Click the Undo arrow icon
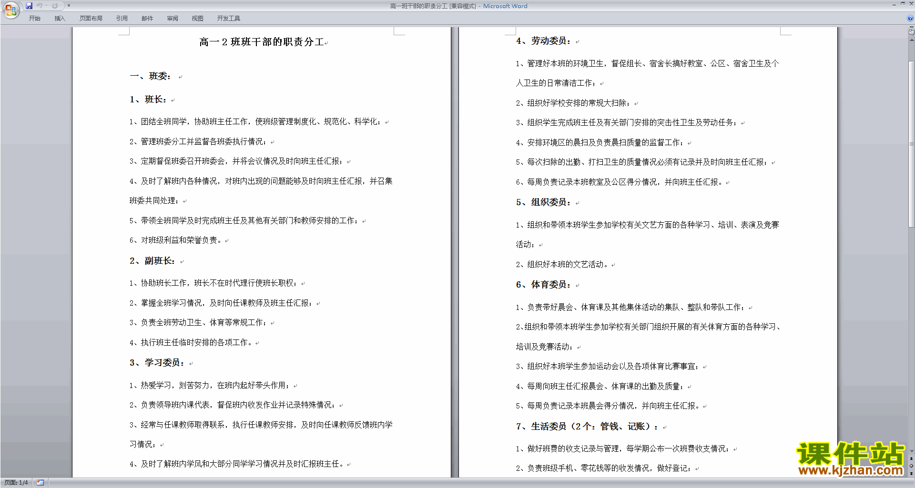This screenshot has height=488, width=915. point(40,6)
